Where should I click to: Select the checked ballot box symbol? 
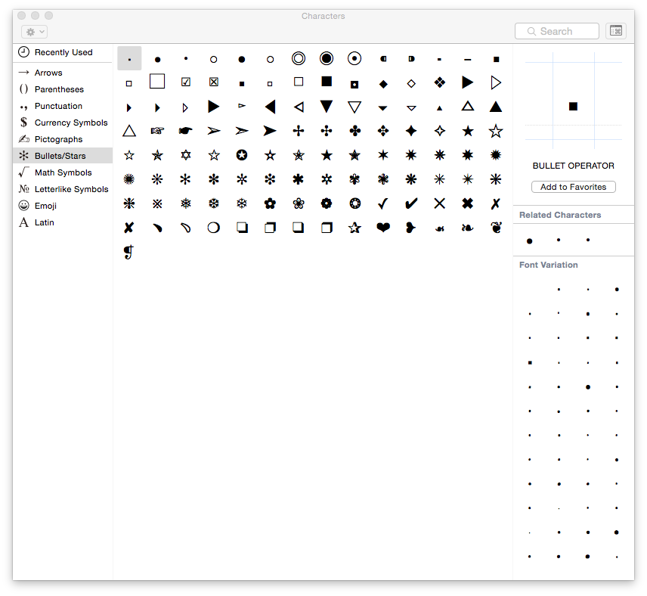[186, 82]
